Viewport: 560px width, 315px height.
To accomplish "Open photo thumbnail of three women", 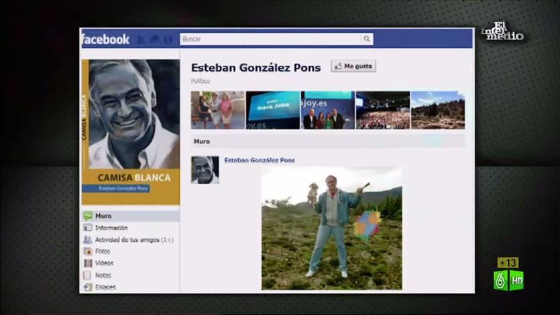I will tap(218, 110).
